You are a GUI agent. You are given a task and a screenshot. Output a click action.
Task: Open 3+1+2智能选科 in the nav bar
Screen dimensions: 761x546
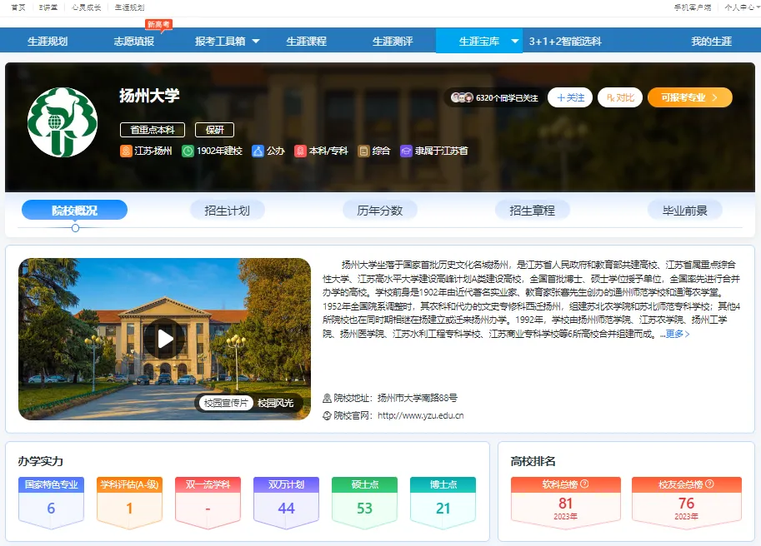tap(565, 41)
